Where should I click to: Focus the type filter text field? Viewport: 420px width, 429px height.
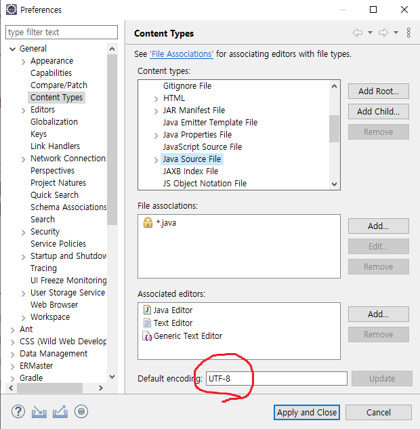pyautogui.click(x=62, y=33)
